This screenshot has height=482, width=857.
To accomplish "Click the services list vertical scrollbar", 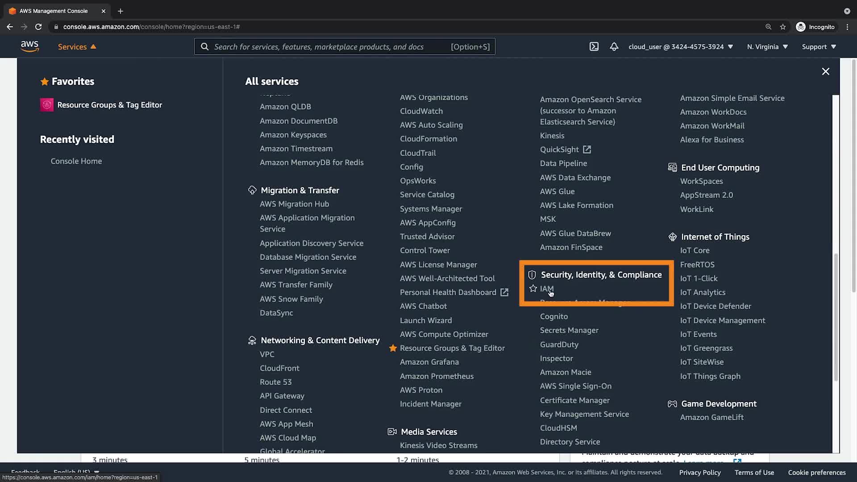I will (x=836, y=317).
